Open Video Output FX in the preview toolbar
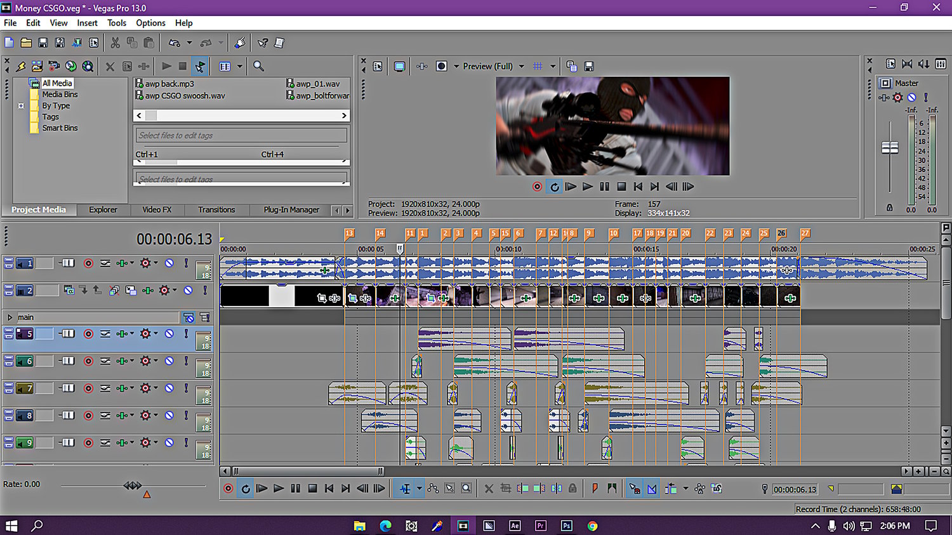 pyautogui.click(x=422, y=66)
